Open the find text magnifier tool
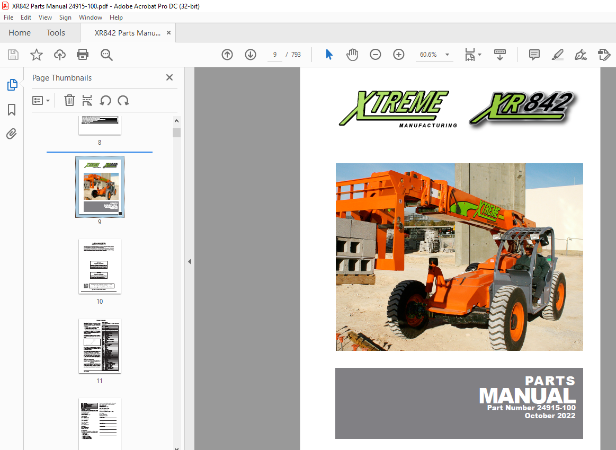This screenshot has width=616, height=450. 106,55
